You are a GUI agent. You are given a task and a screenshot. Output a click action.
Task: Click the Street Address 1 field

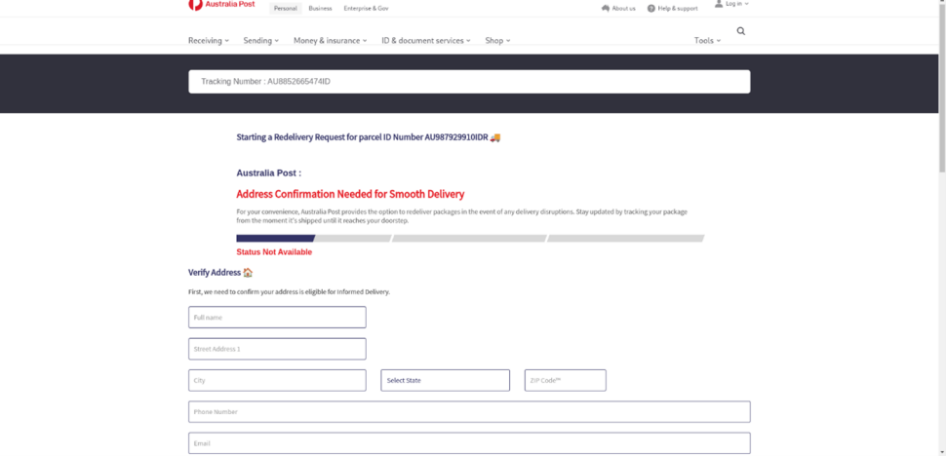point(277,349)
